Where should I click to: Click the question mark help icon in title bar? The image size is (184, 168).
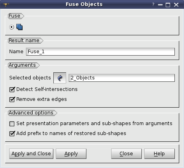pos(153,5)
